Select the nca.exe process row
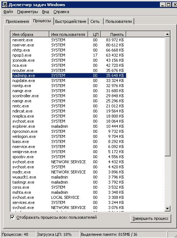 pos(69,65)
